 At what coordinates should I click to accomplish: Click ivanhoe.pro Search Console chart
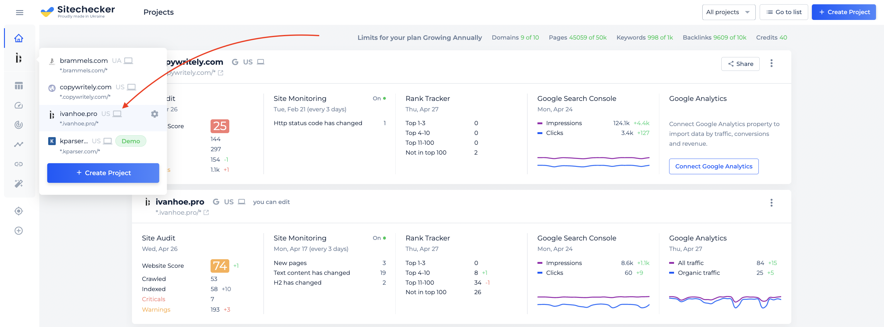click(x=593, y=301)
